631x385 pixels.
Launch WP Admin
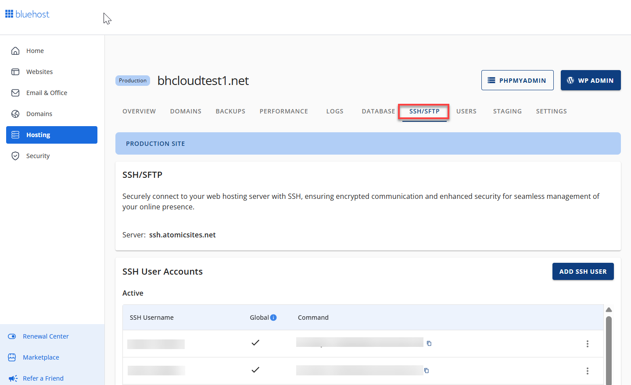point(590,81)
